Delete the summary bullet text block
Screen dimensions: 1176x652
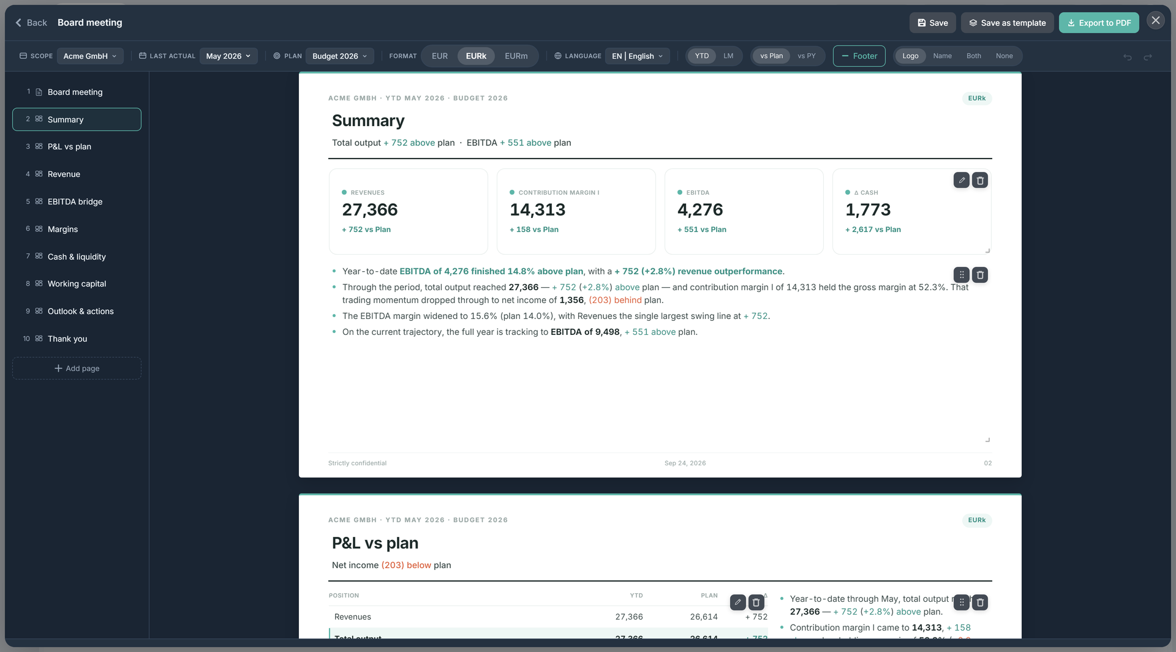pos(980,275)
